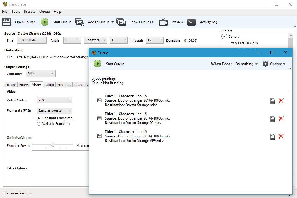
Task: Click the Options gear in Queue window
Action: tap(265, 64)
